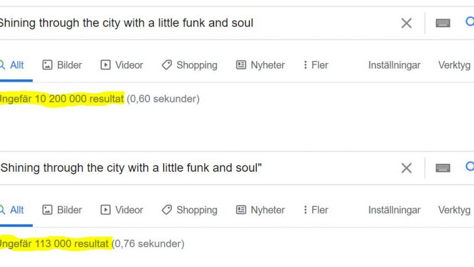Click the search magnifier in bottom bar

(470, 166)
